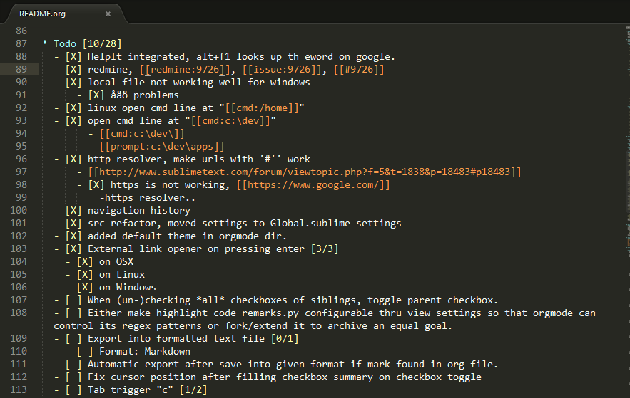Screen dimensions: 630x398
Task: Click the Todo [10/28] heading
Action: [x=87, y=43]
